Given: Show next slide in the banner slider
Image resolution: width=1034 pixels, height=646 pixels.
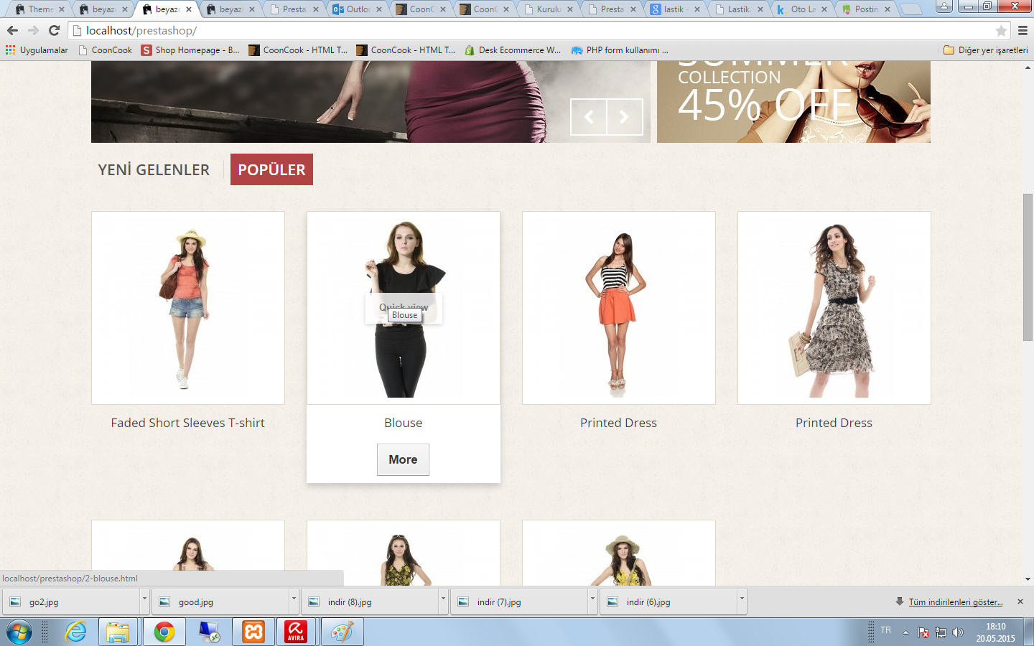Looking at the screenshot, I should tap(625, 116).
